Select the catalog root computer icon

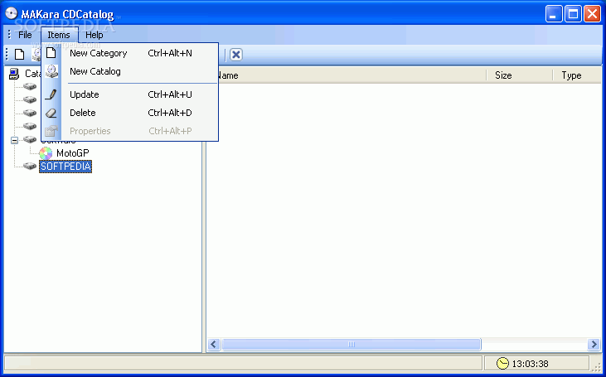pos(14,74)
